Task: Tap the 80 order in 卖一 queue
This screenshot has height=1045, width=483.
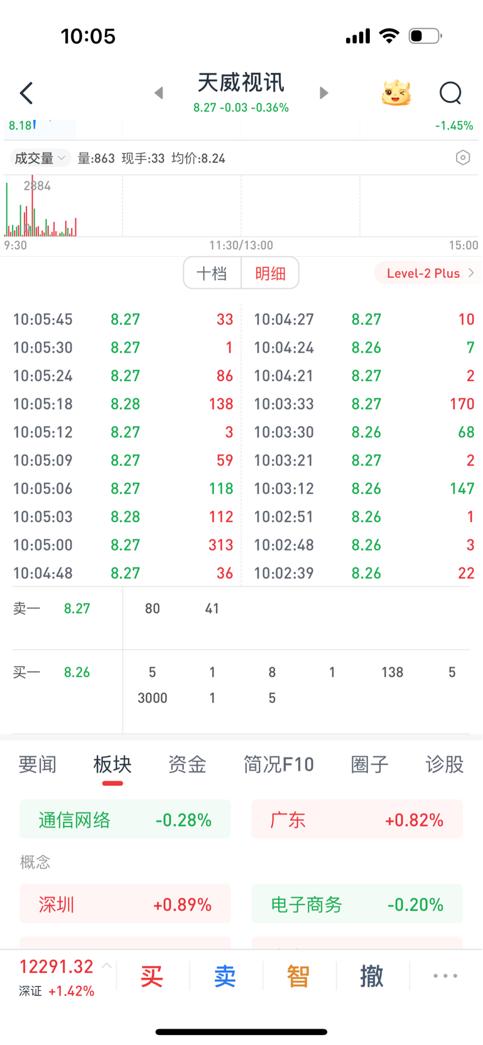Action: [x=153, y=608]
